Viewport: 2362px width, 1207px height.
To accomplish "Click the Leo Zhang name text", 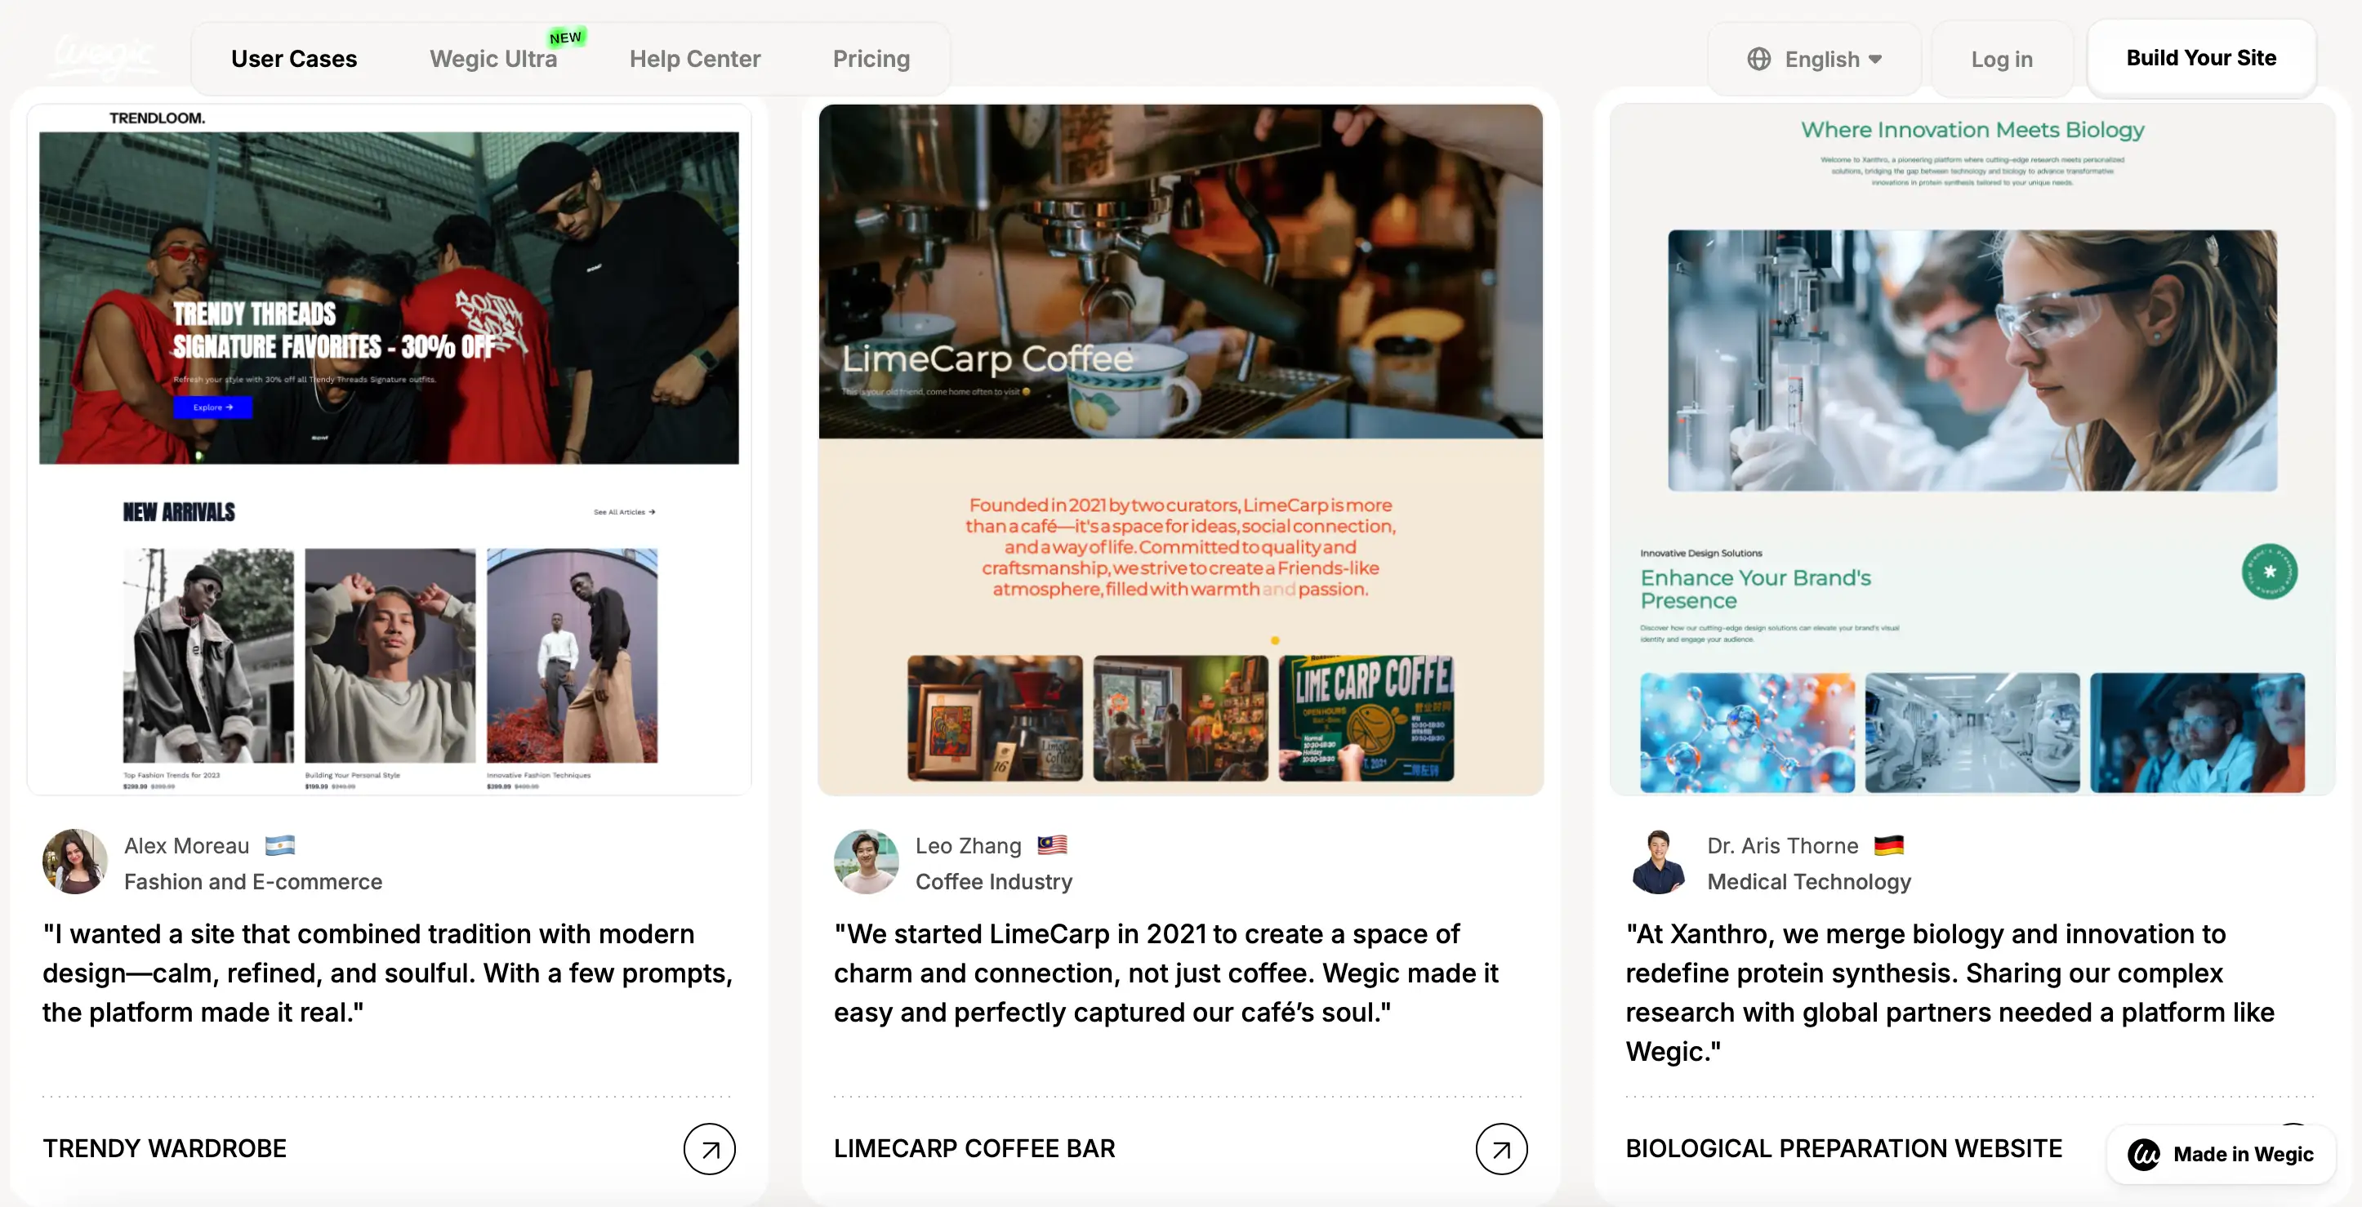I will 967,844.
